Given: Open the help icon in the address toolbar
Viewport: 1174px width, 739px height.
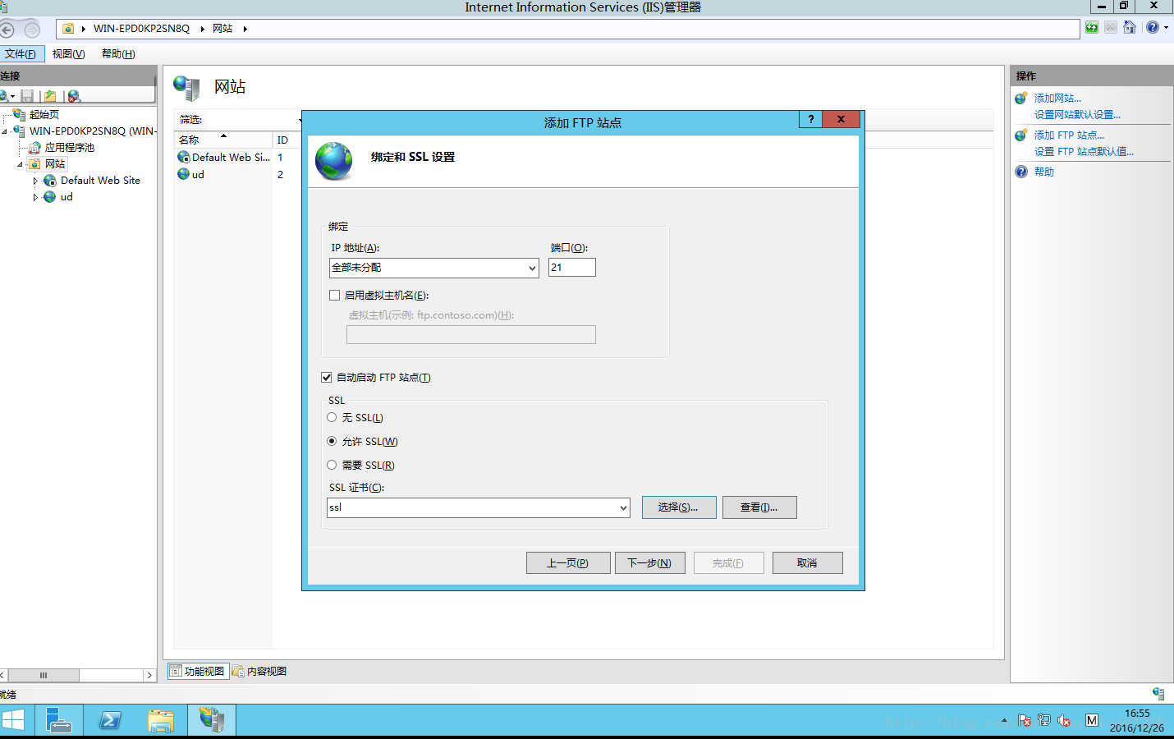Looking at the screenshot, I should point(1153,27).
